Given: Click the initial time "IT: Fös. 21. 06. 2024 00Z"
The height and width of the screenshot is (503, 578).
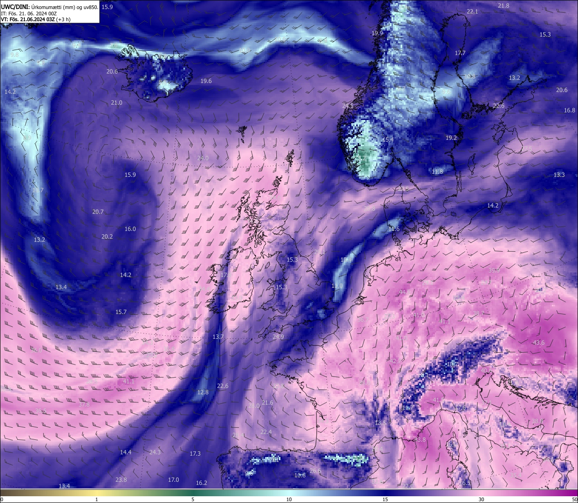Looking at the screenshot, I should click(x=29, y=14).
